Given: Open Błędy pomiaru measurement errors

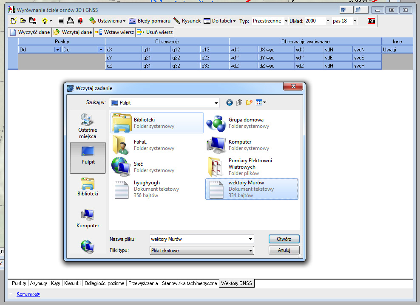Looking at the screenshot, I should click(150, 21).
